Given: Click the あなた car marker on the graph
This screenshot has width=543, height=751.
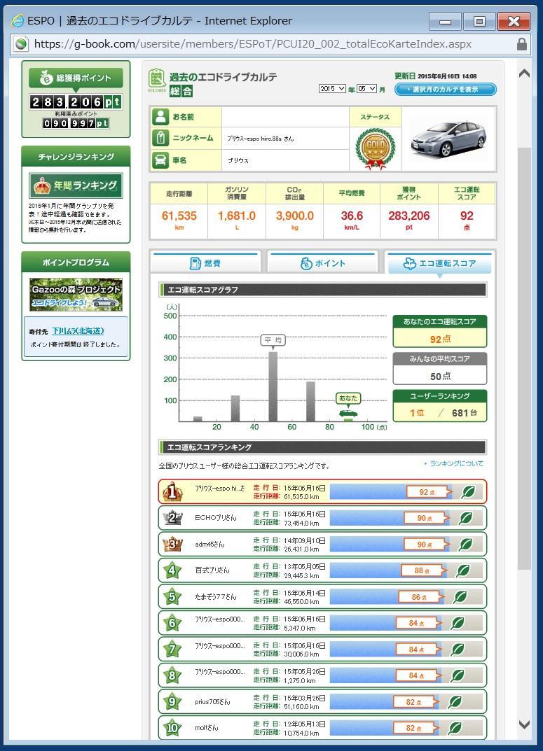Looking at the screenshot, I should point(348,413).
